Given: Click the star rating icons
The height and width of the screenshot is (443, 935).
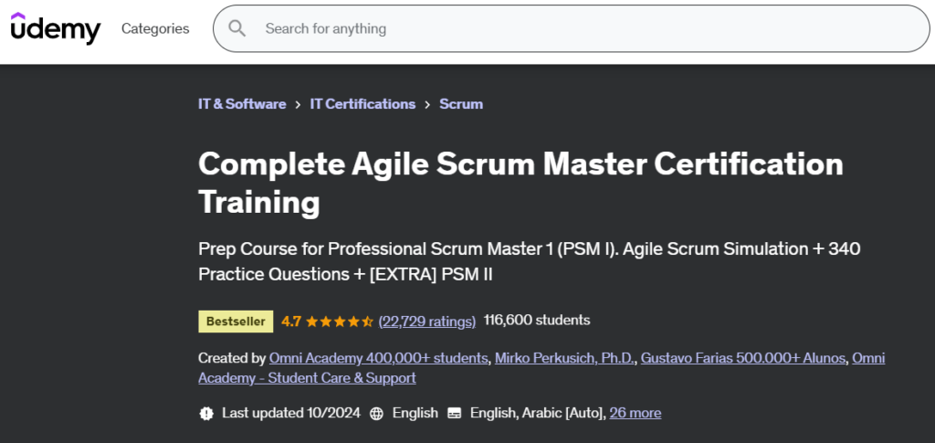Looking at the screenshot, I should [340, 322].
